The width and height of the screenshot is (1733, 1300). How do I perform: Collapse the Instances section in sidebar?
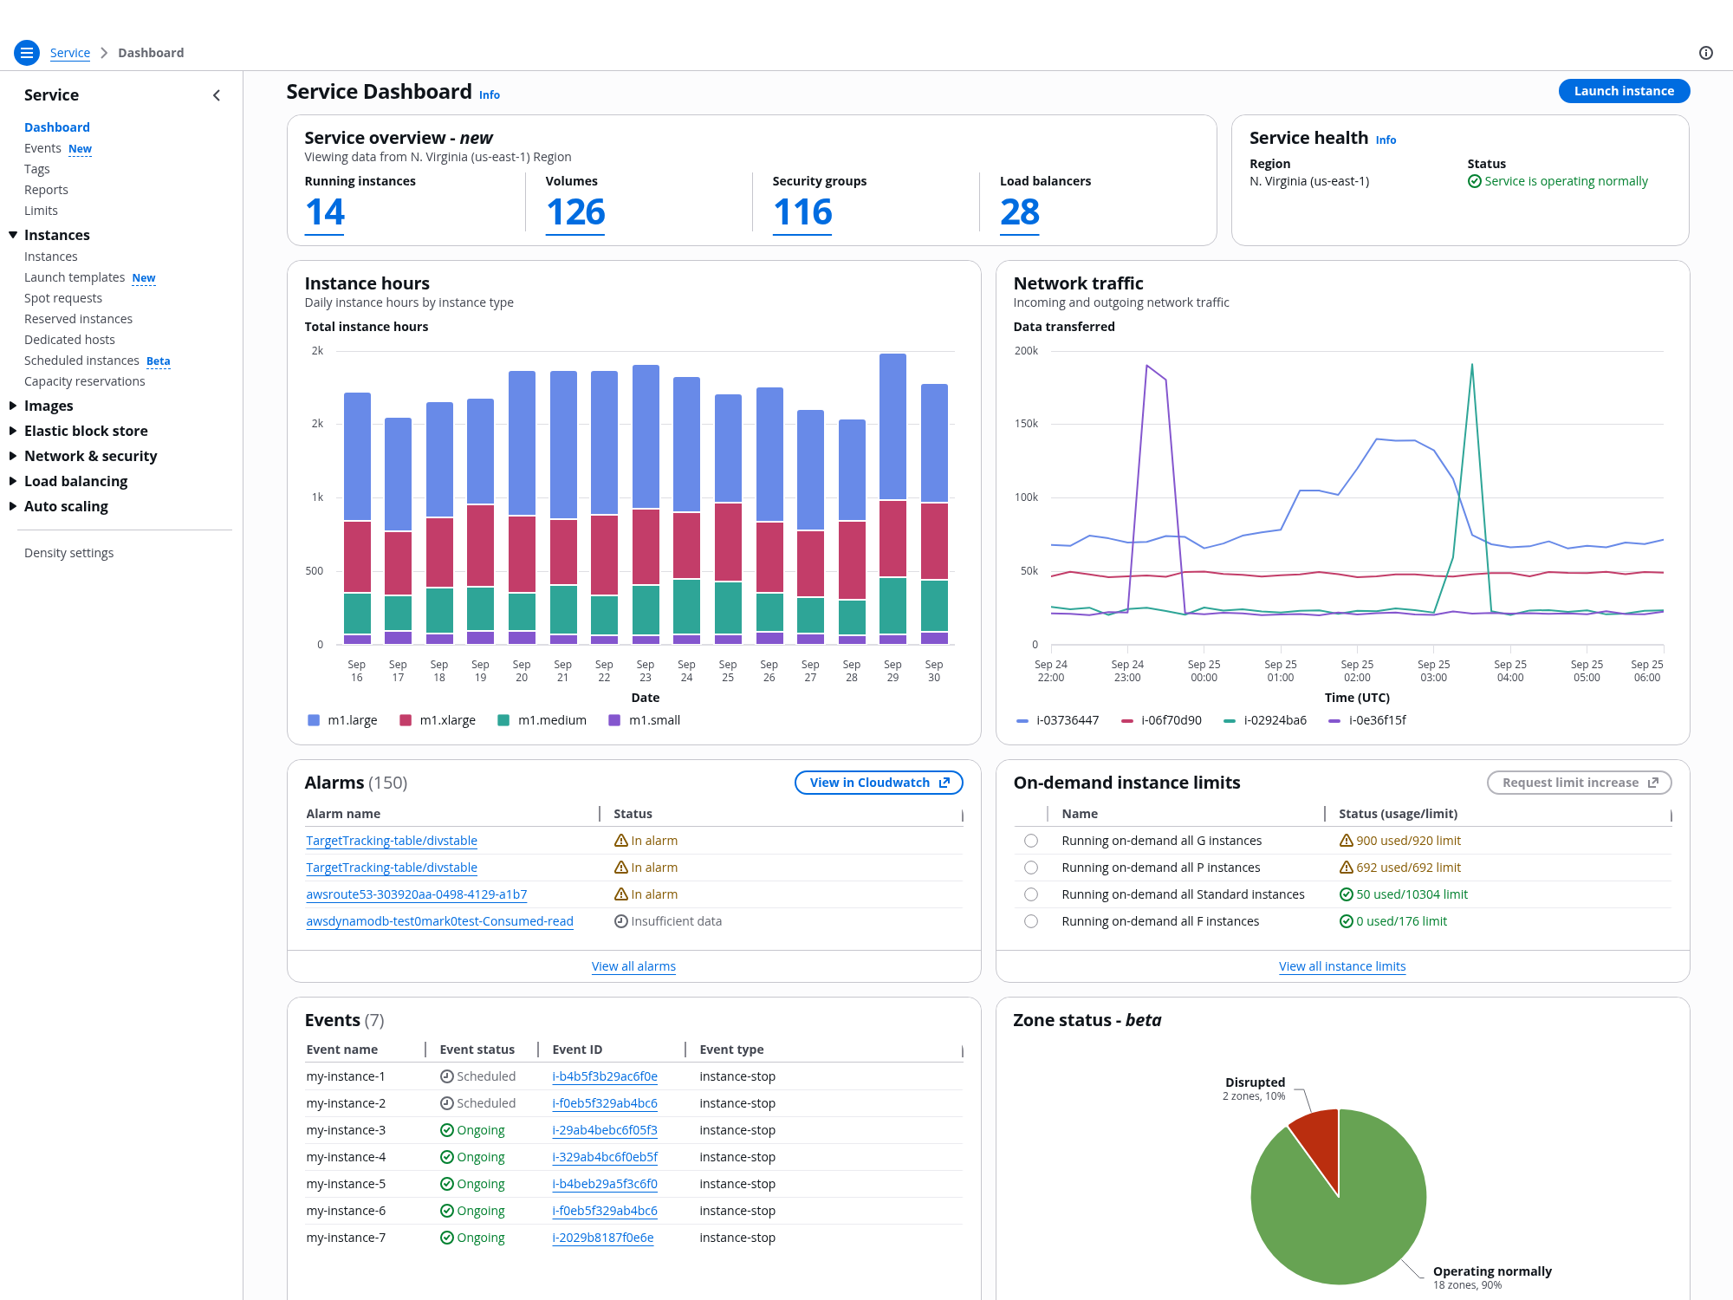tap(13, 235)
